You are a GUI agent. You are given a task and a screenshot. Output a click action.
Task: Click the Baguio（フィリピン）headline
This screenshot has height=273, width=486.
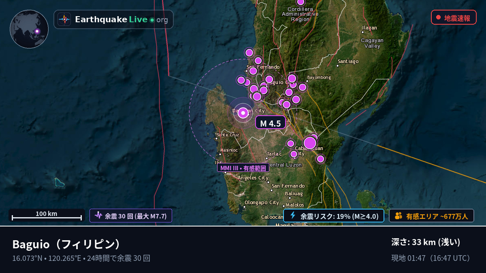(66, 244)
